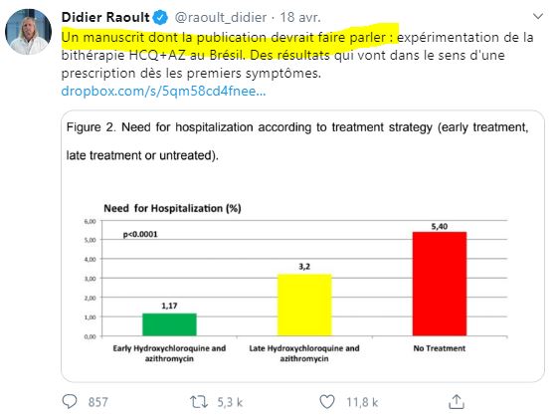Click the yellow Late Hydroxychloroquine bar
Screen dimensions: 557x419
point(304,305)
